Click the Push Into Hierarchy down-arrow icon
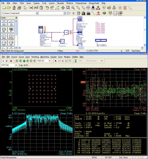The width and height of the screenshot is (148, 159). click(93, 8)
